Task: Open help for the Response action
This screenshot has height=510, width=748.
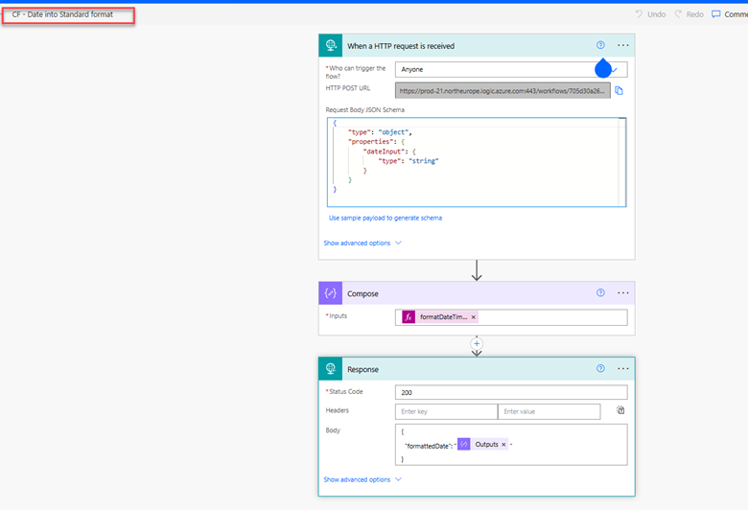Action: click(x=600, y=368)
